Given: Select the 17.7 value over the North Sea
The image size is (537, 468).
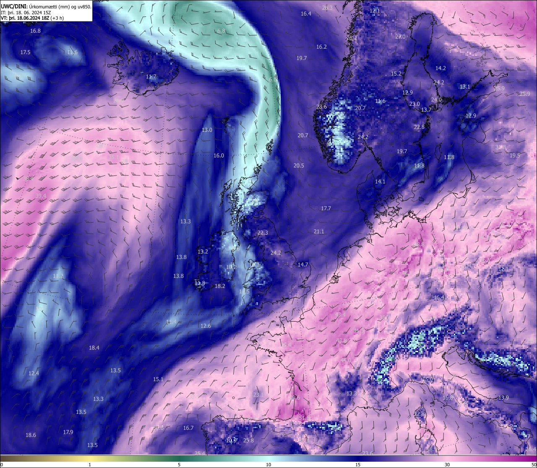Looking at the screenshot, I should (326, 209).
